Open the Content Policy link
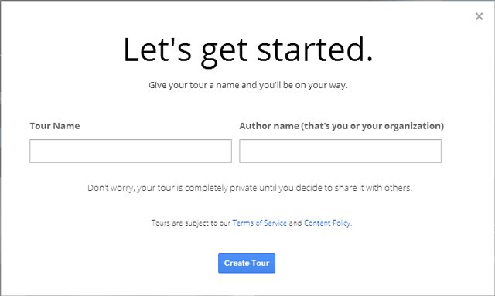The width and height of the screenshot is (495, 296). tap(327, 223)
